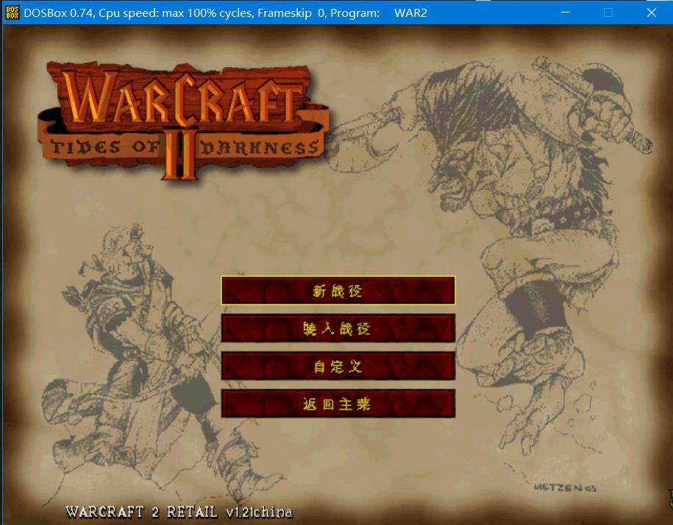
Task: Open the 载入战役 load campaign button
Action: tap(338, 329)
